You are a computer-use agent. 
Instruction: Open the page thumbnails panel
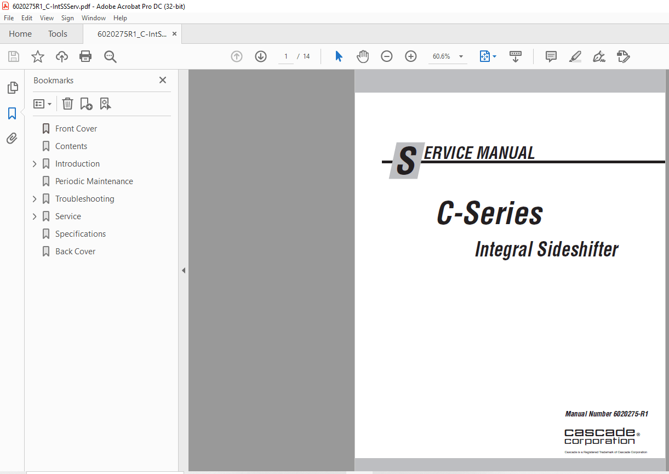click(13, 88)
